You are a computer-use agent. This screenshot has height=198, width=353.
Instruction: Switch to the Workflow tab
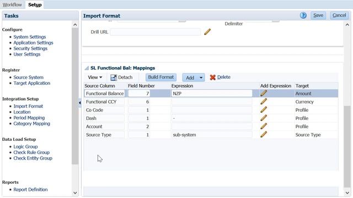[12, 5]
